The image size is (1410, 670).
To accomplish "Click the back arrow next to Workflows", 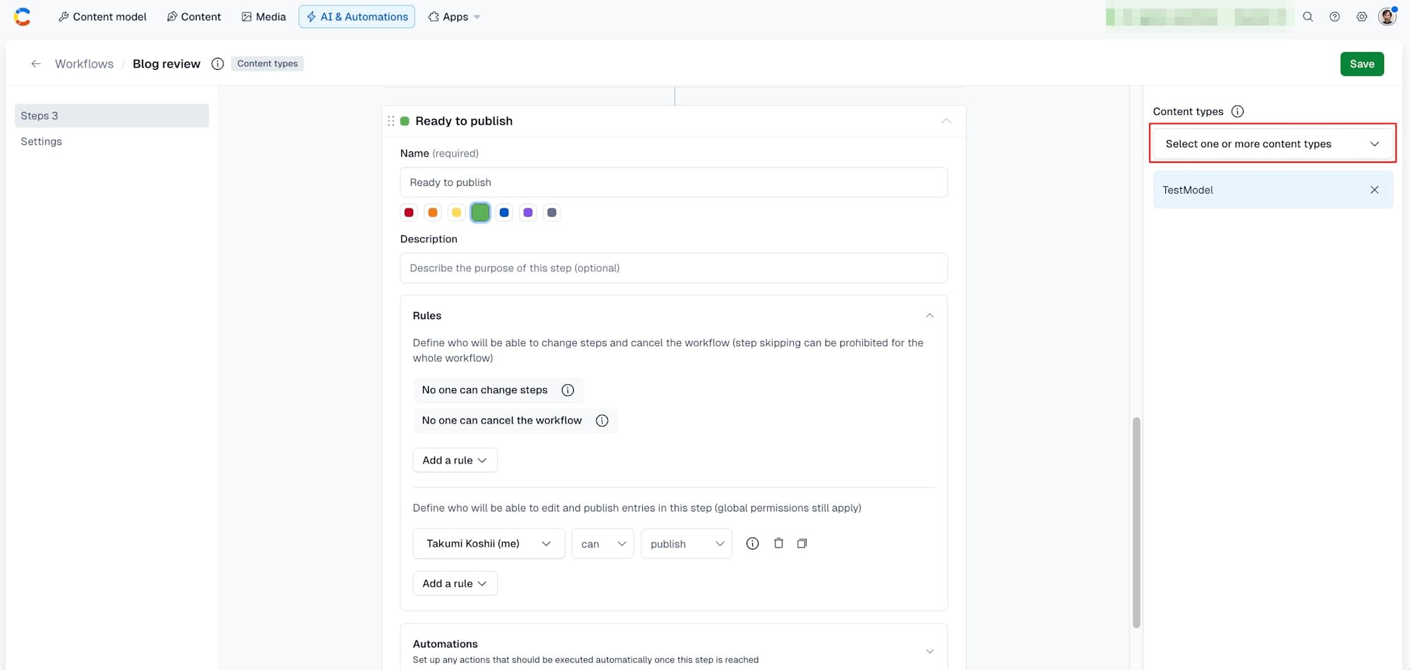I will click(36, 63).
